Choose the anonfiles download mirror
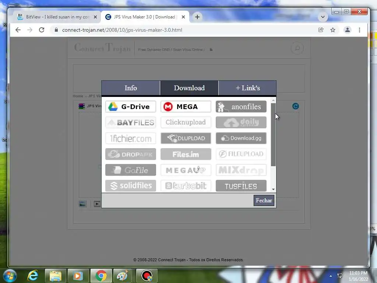 point(241,106)
